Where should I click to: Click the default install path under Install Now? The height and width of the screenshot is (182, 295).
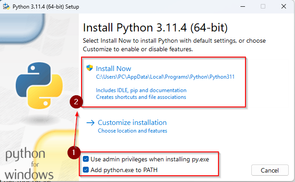165,77
